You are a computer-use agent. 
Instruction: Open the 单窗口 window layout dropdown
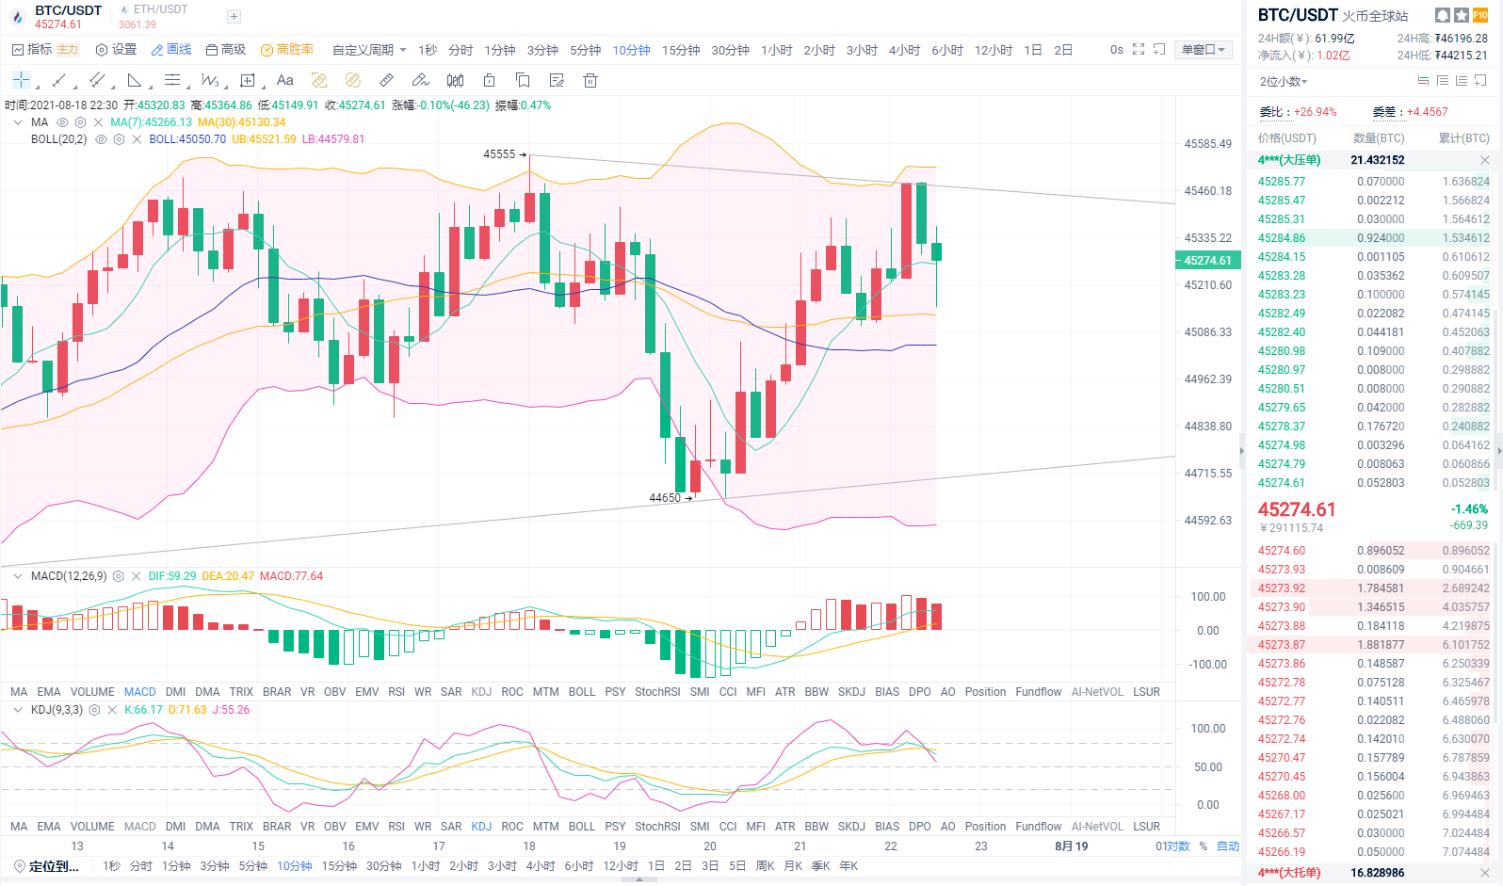(x=1204, y=50)
